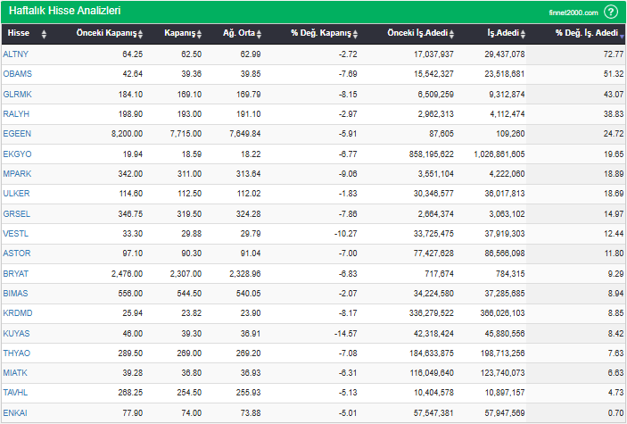Select the ASTOR ticker
This screenshot has width=627, height=424.
pyautogui.click(x=17, y=251)
